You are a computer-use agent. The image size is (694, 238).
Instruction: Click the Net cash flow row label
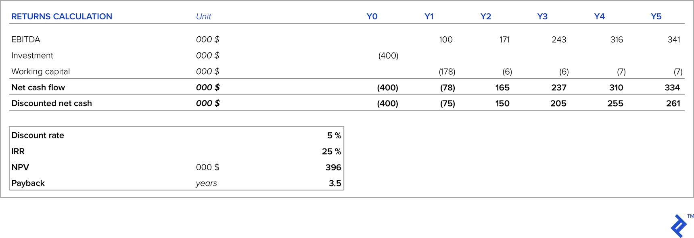tap(38, 88)
